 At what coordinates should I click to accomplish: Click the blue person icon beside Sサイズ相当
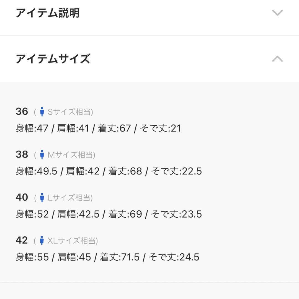tap(42, 112)
